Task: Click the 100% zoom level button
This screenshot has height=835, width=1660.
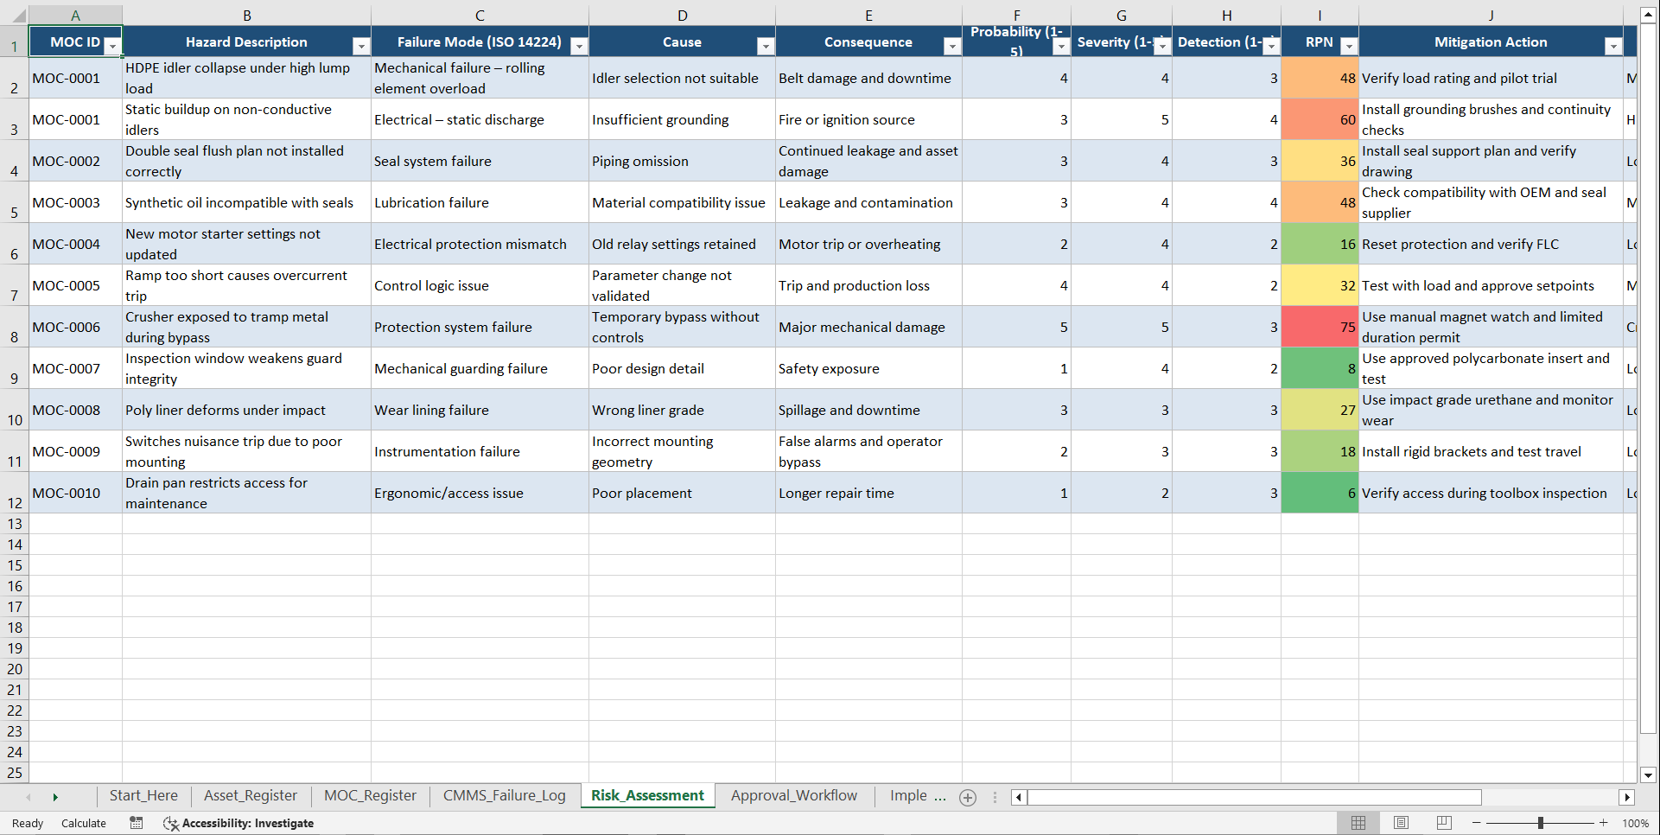Action: click(1636, 823)
